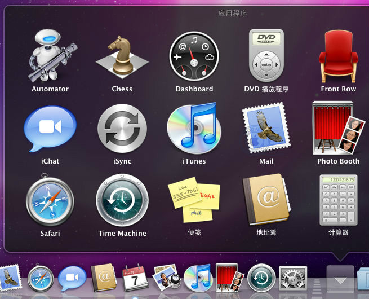Open the iCal calendar in the Dock
The width and height of the screenshot is (369, 299).
point(135,278)
